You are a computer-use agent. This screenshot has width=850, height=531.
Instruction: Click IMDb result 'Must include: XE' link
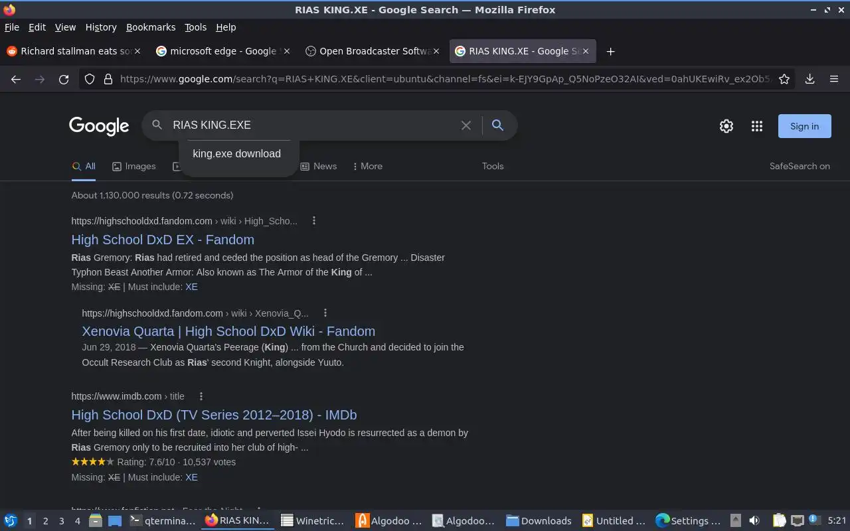click(191, 477)
